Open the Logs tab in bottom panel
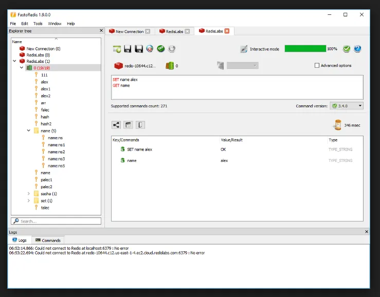The width and height of the screenshot is (380, 297). click(20, 240)
